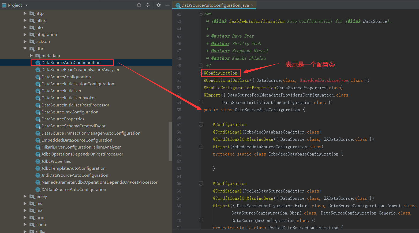Collapse the javadoc comment fold arrow at line 42
The image size is (419, 233).
pyautogui.click(x=200, y=13)
